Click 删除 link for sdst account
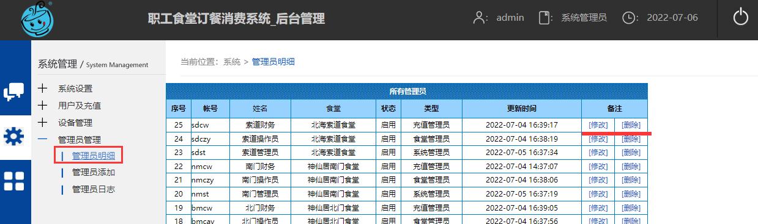The width and height of the screenshot is (758, 224). click(631, 152)
